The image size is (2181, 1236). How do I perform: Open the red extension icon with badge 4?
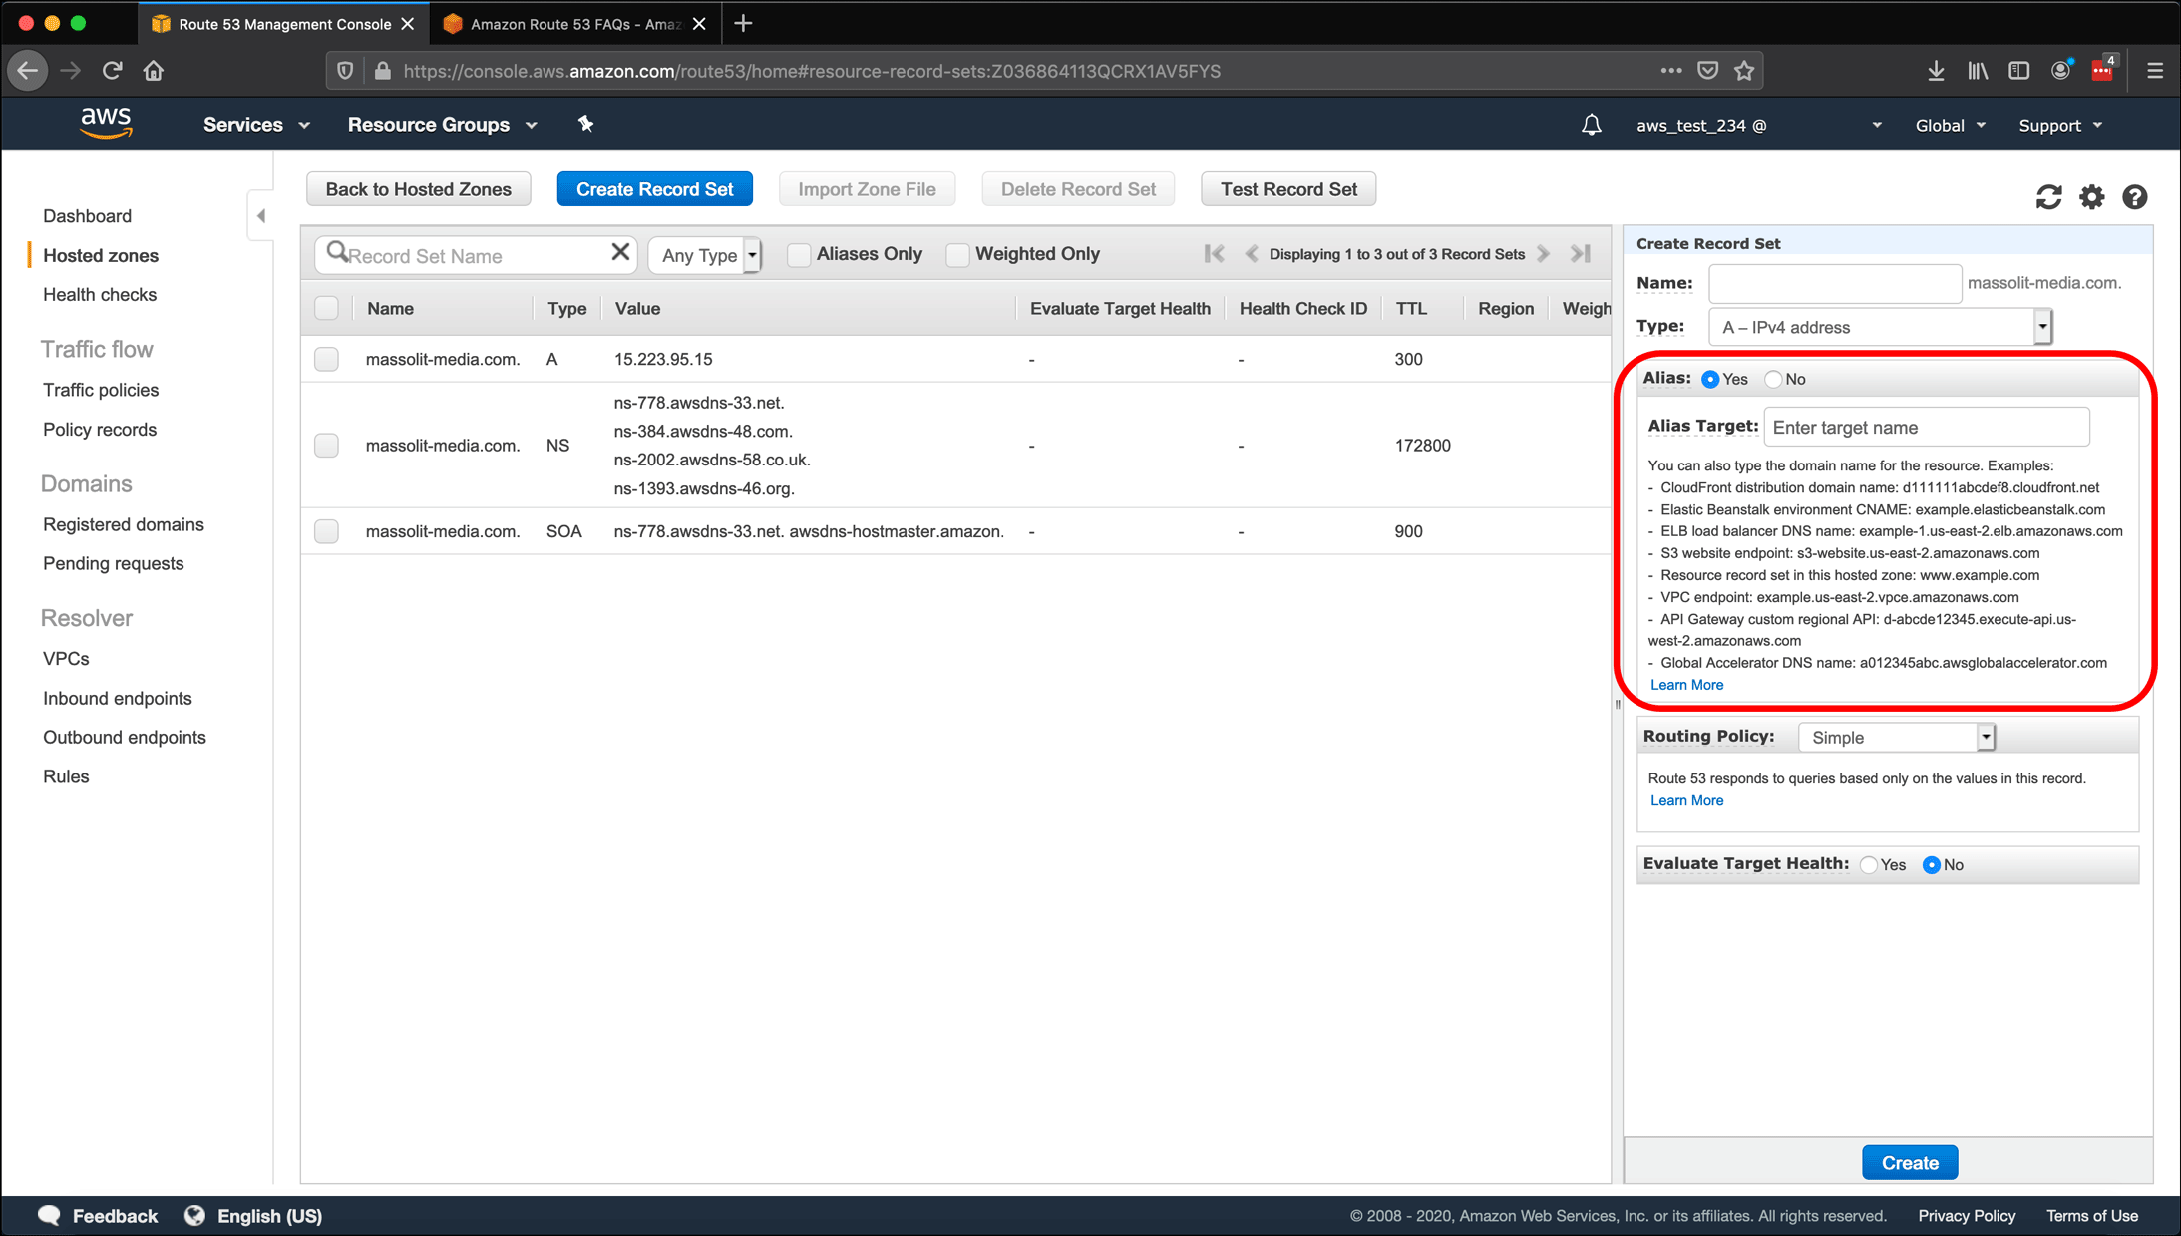click(x=2103, y=69)
